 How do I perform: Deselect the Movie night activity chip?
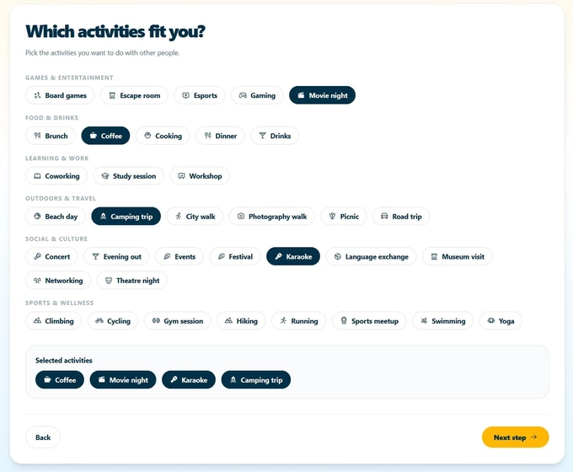[x=322, y=95]
